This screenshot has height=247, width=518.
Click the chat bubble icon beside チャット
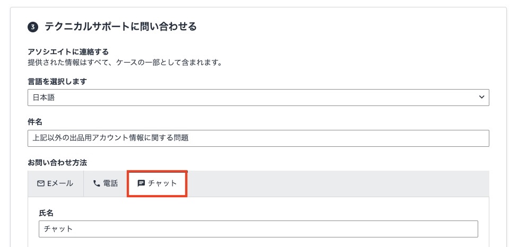[141, 183]
